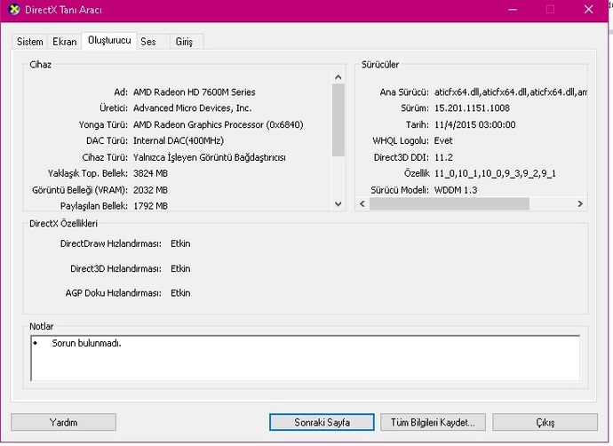Close the DirectX Tanı Aracı window
Image resolution: width=613 pixels, height=446 pixels.
(588, 10)
